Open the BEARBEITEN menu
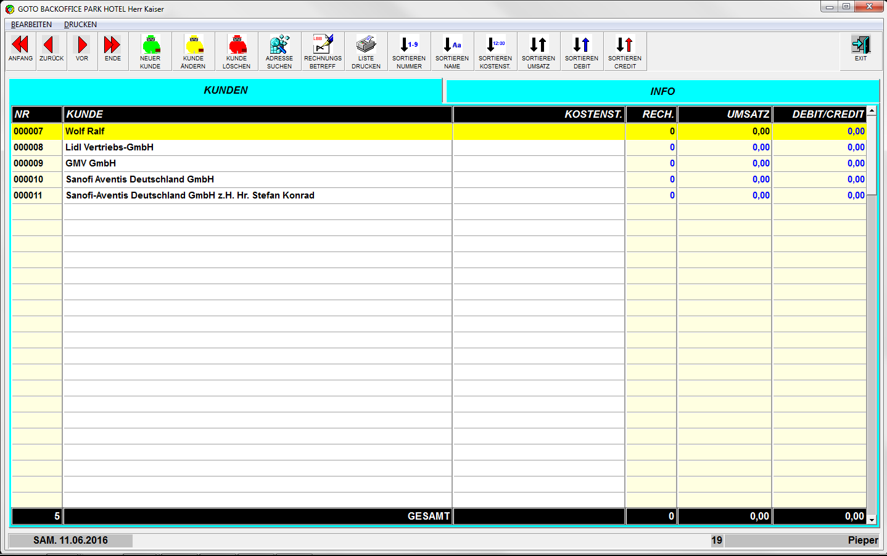The height and width of the screenshot is (556, 887). point(31,25)
